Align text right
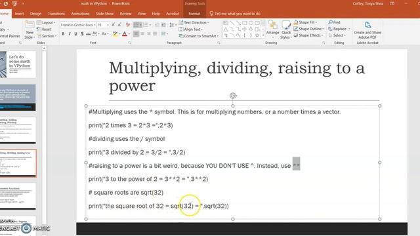This screenshot has width=420, height=236. pos(149,33)
